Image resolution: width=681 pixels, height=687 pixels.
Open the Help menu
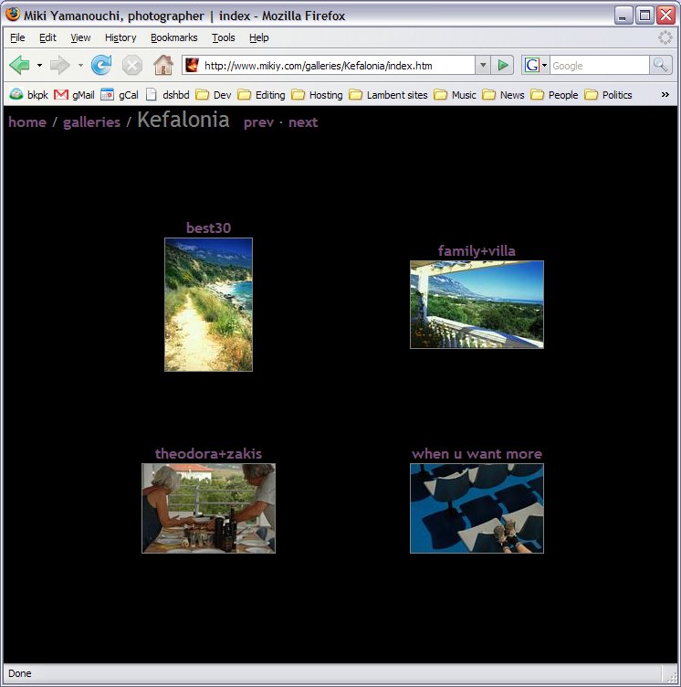tap(259, 37)
